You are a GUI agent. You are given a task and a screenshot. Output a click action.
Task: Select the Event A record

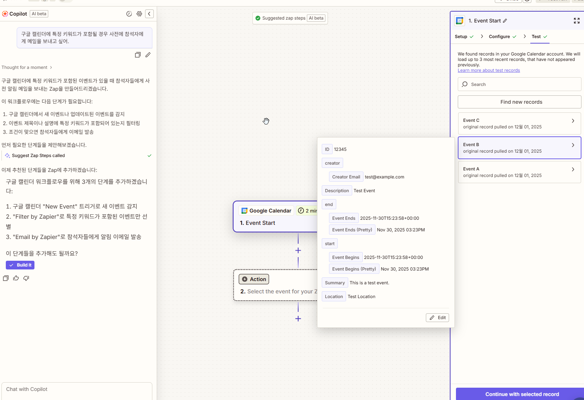pyautogui.click(x=519, y=172)
